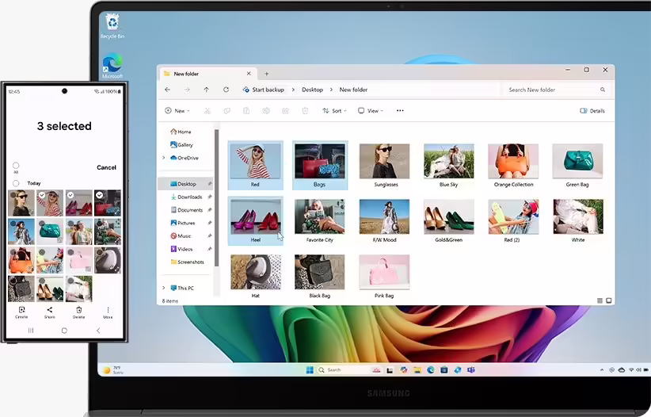The height and width of the screenshot is (417, 651).
Task: Open File Explorer from taskbar
Action: point(417,370)
